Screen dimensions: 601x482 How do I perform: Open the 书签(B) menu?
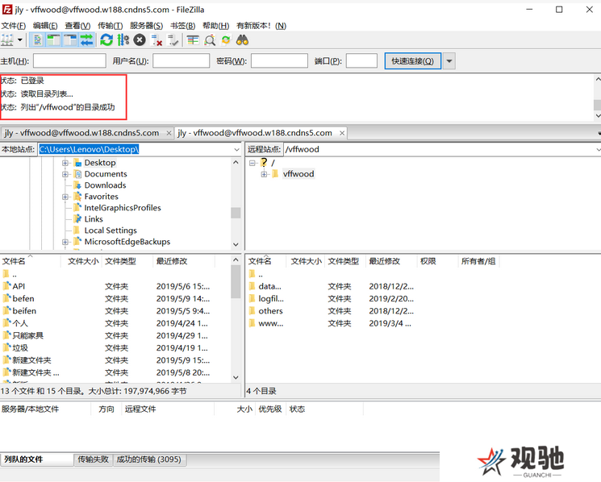(x=183, y=26)
